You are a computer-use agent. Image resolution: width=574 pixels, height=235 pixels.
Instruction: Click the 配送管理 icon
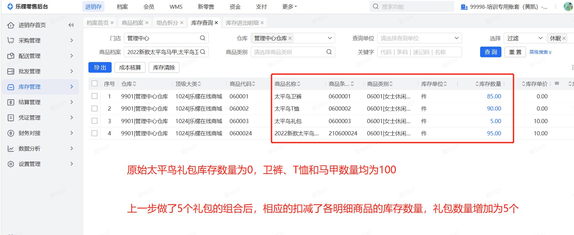(11, 56)
